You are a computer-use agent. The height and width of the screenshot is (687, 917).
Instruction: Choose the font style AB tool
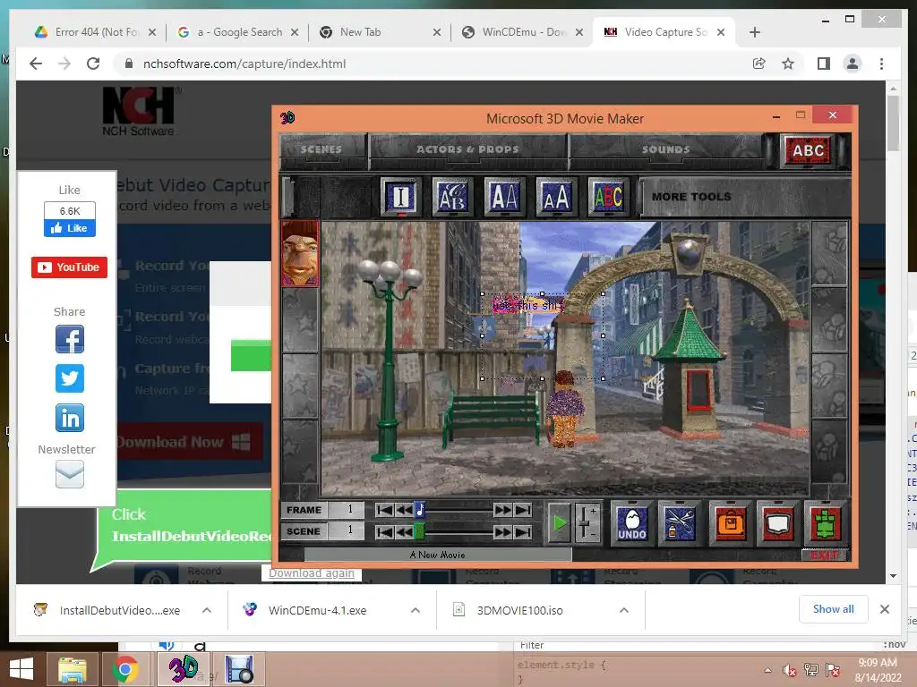452,197
